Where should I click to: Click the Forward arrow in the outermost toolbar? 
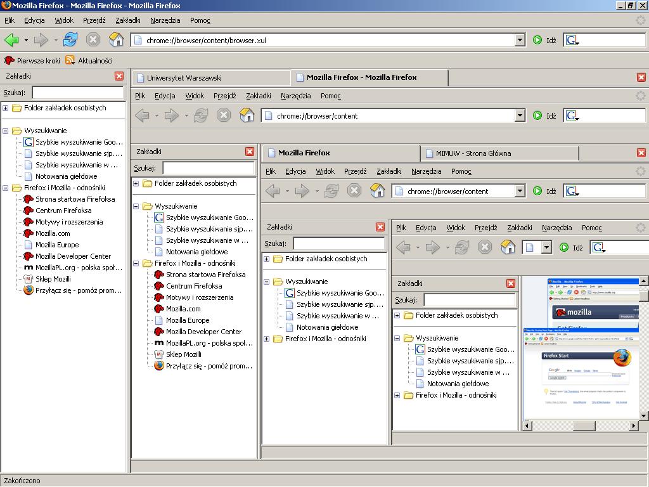click(x=41, y=40)
